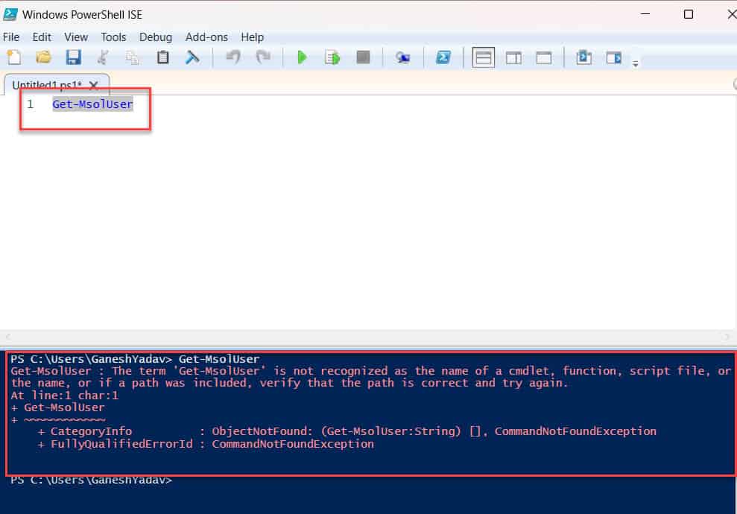The image size is (737, 514).
Task: Show Script Pane Top layout
Action: [x=483, y=58]
